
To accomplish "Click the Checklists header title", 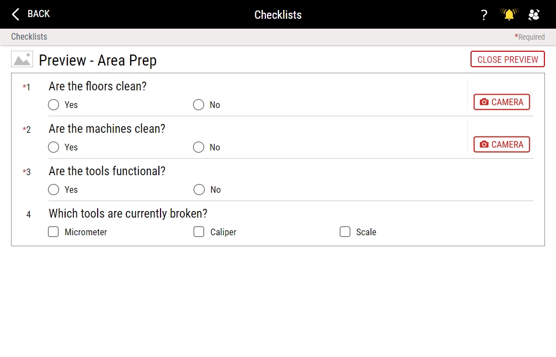I will (x=278, y=15).
